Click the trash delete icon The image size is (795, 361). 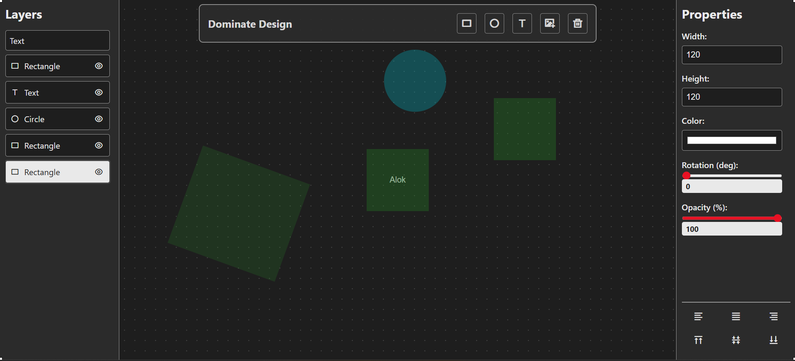(x=578, y=24)
